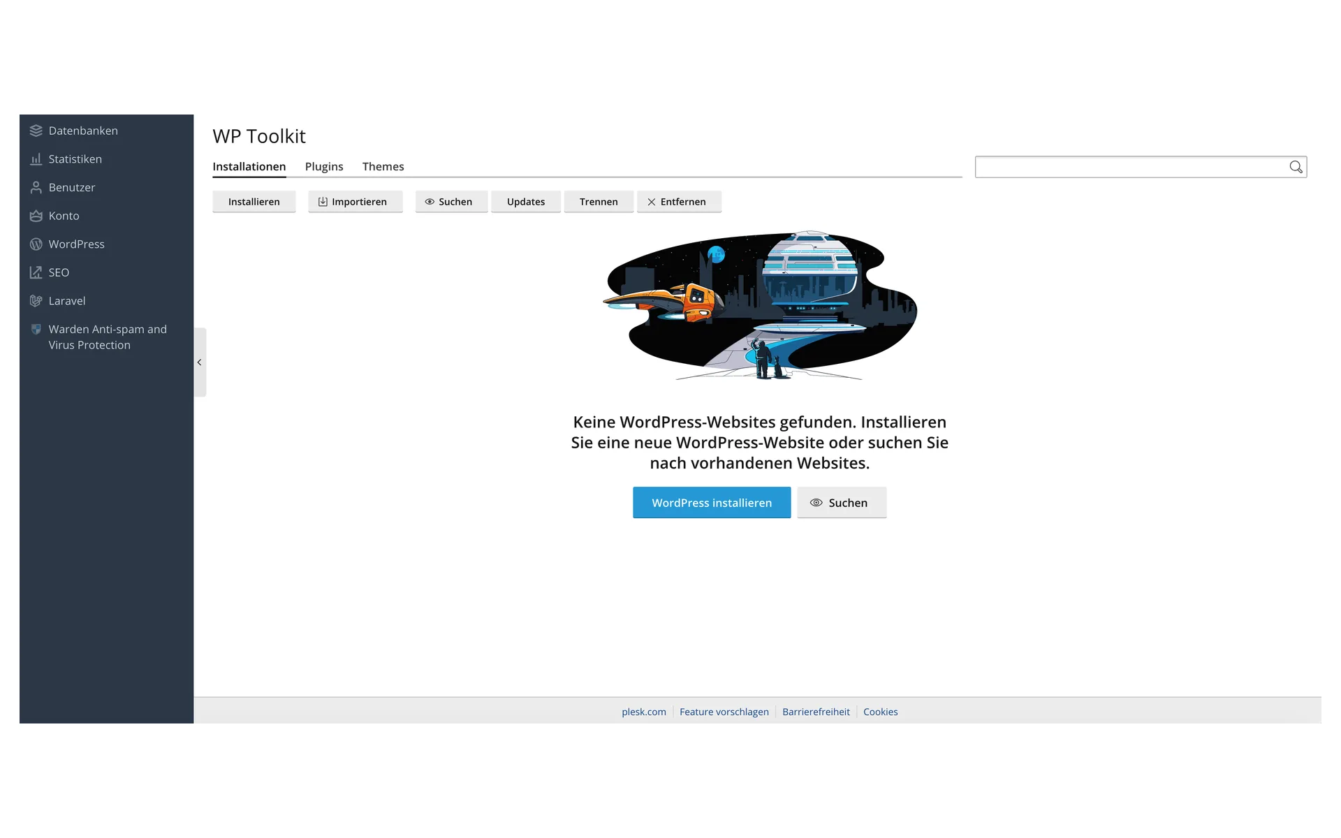The image size is (1341, 838).
Task: Click the Statistiken bar chart icon
Action: point(36,159)
